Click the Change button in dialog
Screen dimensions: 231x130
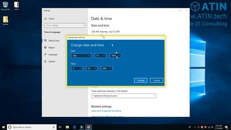click(141, 80)
